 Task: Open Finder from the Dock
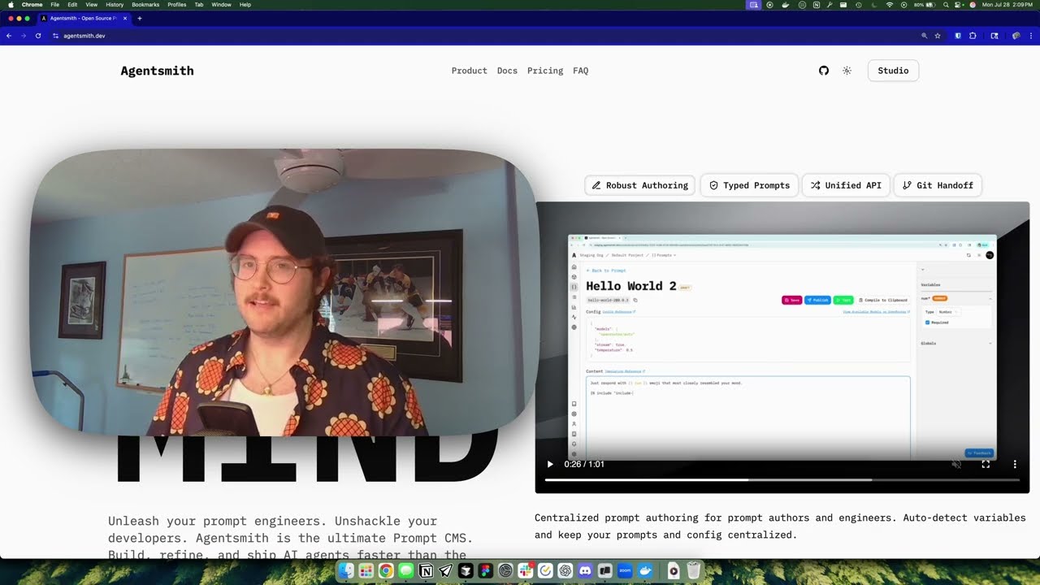(x=346, y=571)
